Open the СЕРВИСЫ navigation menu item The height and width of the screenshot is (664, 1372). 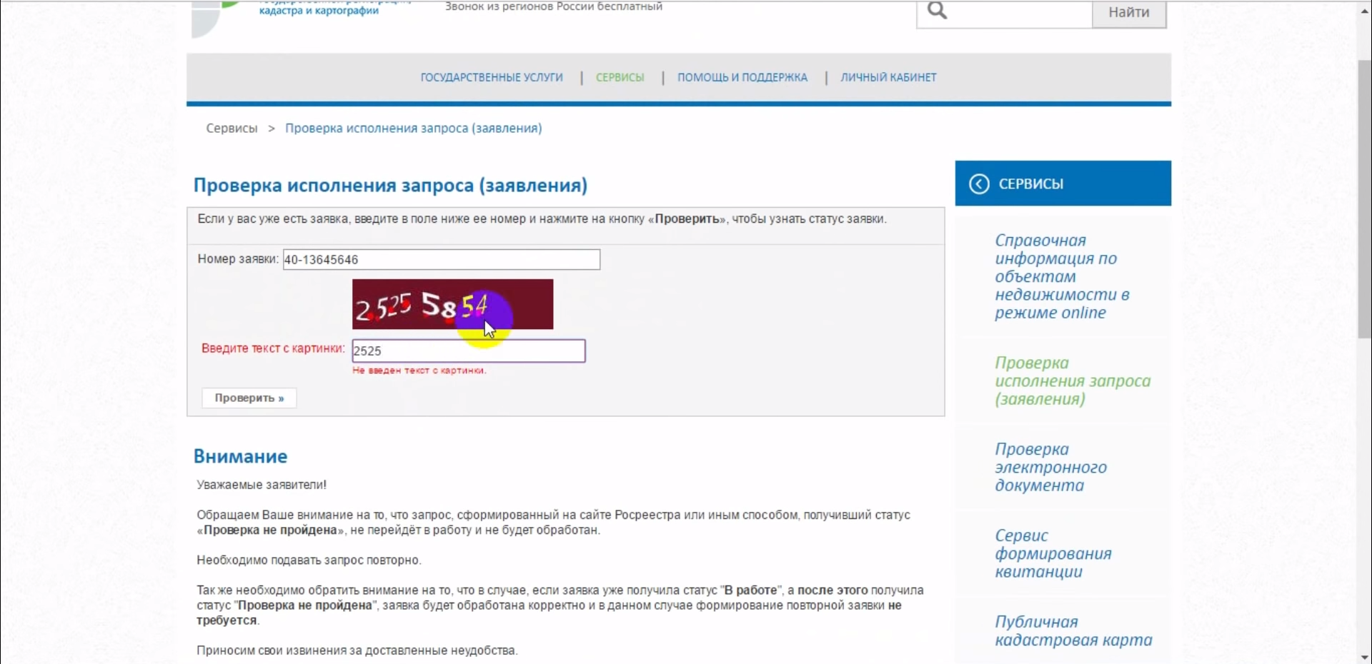click(x=620, y=77)
